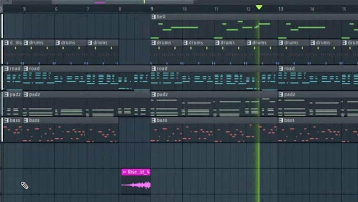Click the drums clip icon at bar 7
The height and width of the screenshot is (202, 358).
pos(89,43)
